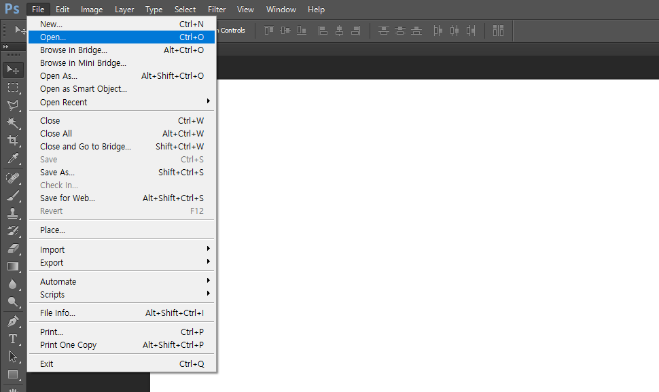Choose Print One Copy
This screenshot has height=392, width=659.
122,345
